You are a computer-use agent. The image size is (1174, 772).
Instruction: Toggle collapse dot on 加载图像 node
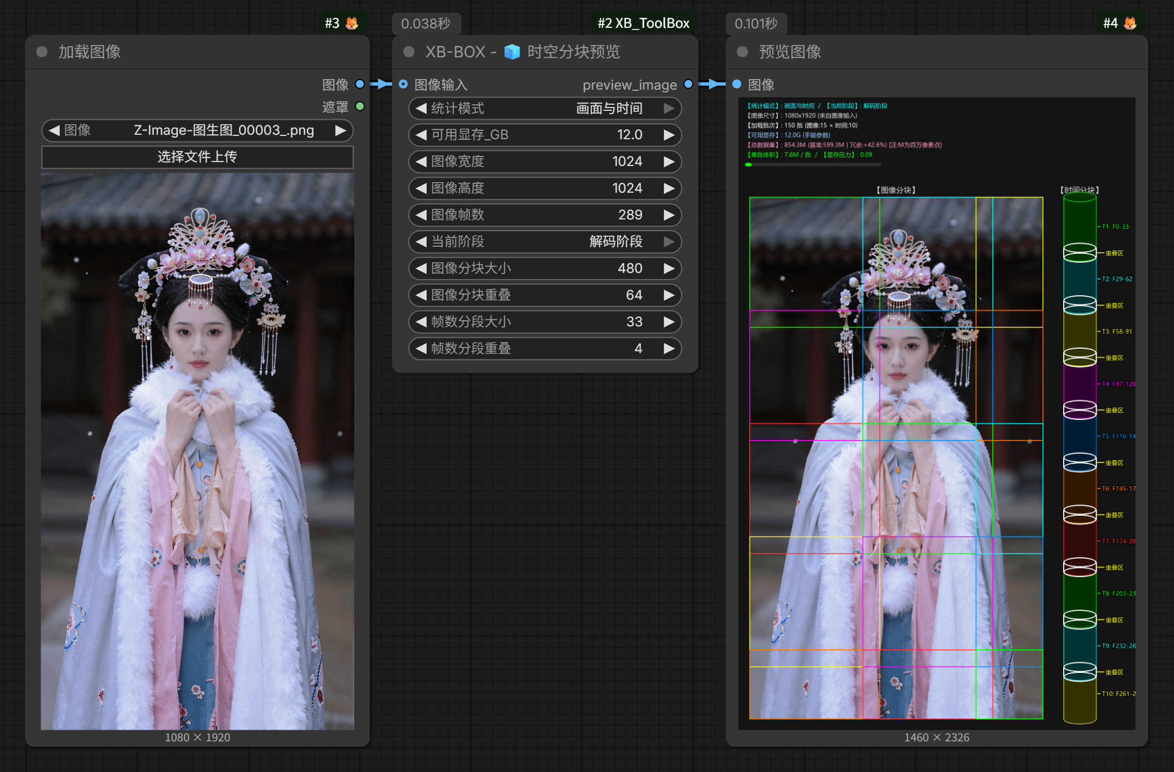[42, 52]
